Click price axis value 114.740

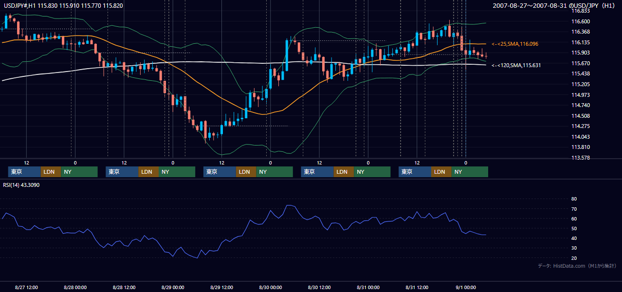click(580, 105)
